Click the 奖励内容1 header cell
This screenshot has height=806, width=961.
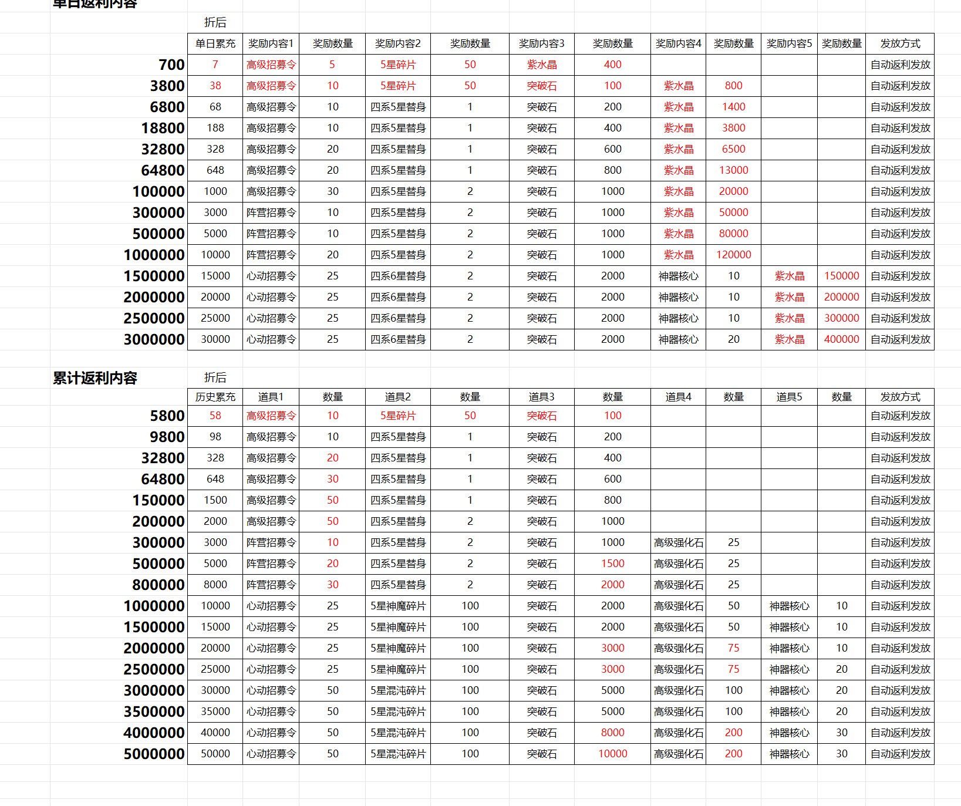pos(271,43)
